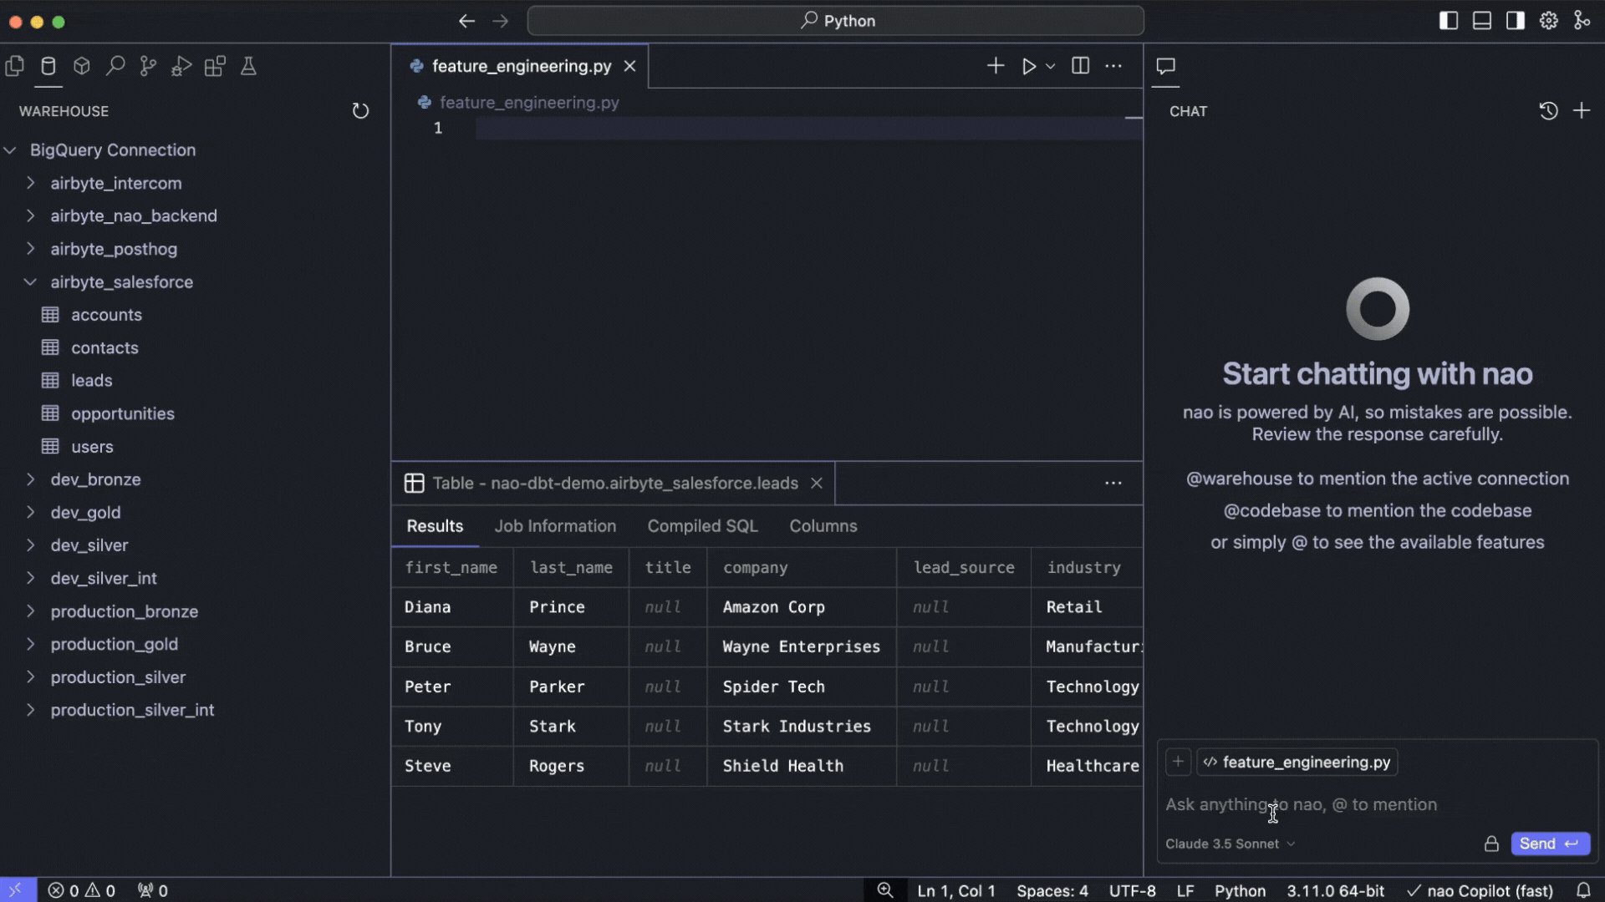The height and width of the screenshot is (902, 1605).
Task: Select the leads table results tab
Action: pyautogui.click(x=614, y=483)
